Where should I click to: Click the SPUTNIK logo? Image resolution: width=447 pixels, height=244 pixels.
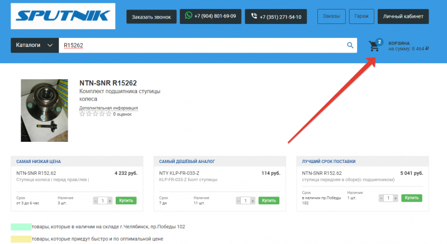click(x=63, y=16)
